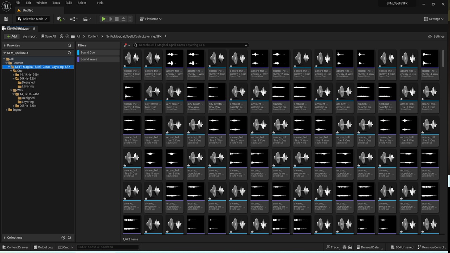Select the Wav folder in tree
Viewport: 450px width, 253px height.
pos(20,90)
